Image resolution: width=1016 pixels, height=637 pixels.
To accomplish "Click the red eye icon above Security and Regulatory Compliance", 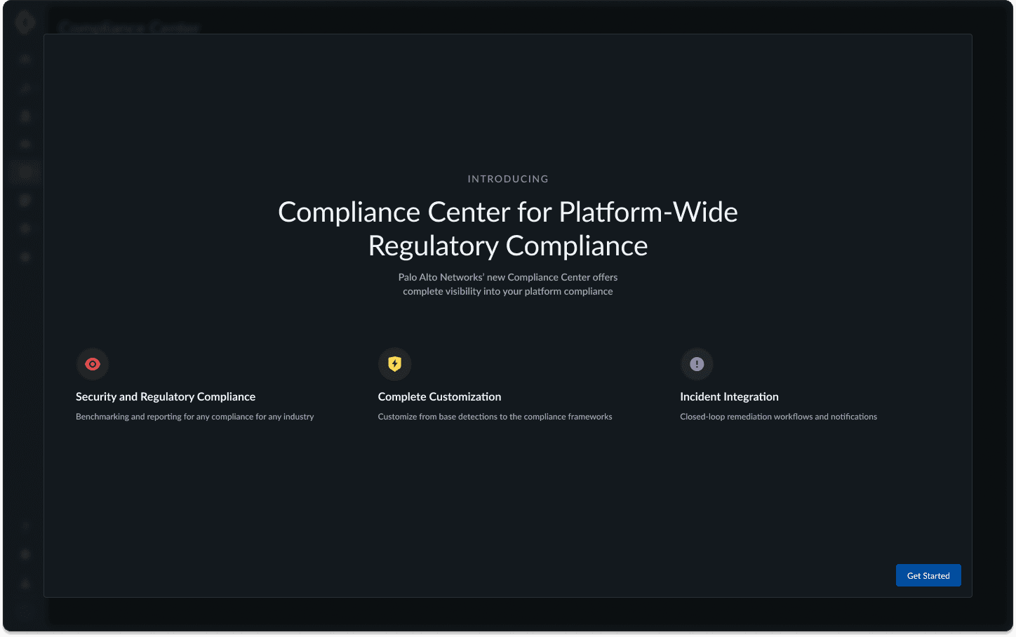I will 93,364.
